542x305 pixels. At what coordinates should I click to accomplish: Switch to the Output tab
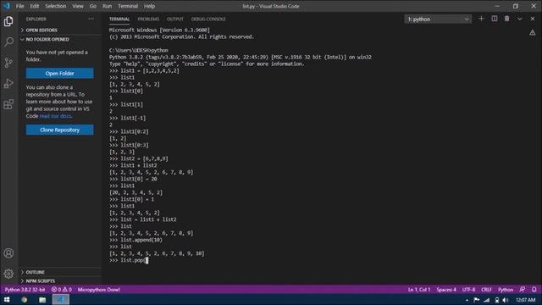coord(175,19)
